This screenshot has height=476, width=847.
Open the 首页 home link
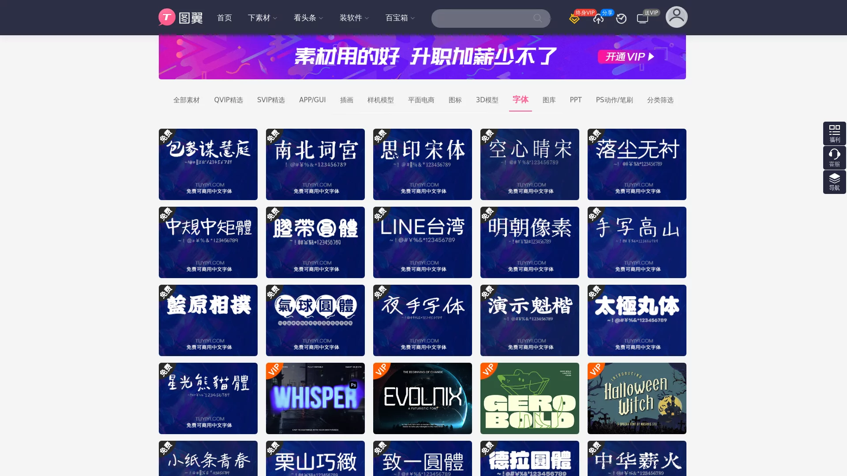pos(224,18)
